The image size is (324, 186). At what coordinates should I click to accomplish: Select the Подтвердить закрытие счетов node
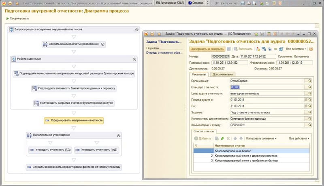pos(74,103)
